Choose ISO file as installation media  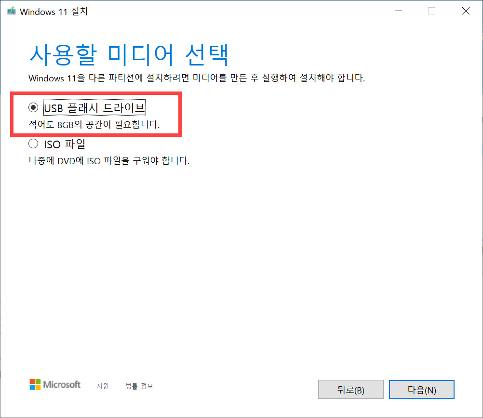(33, 144)
